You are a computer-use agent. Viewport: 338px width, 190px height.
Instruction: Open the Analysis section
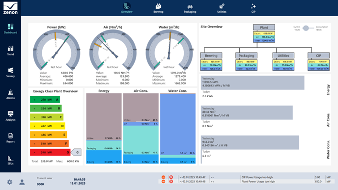pos(10,116)
